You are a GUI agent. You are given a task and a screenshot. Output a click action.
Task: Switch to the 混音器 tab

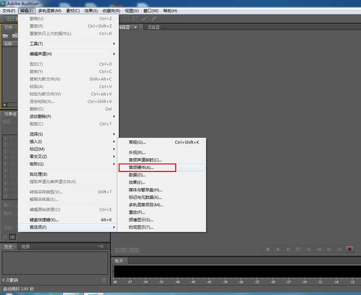click(x=153, y=27)
